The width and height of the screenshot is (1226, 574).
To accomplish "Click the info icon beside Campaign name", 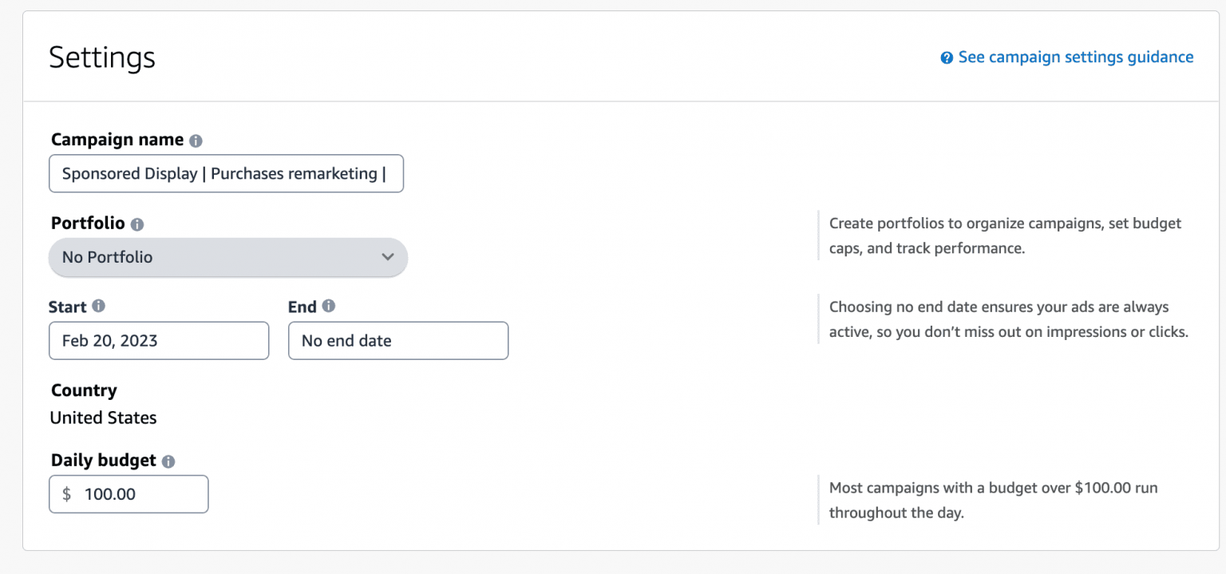I will point(196,140).
